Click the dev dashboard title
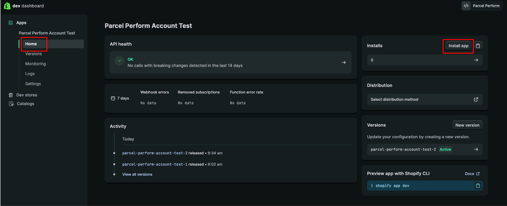507x206 pixels. 28,6
